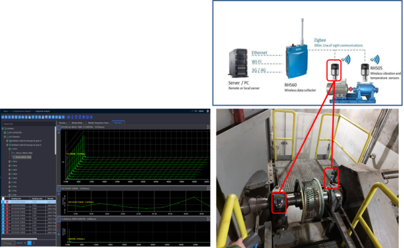Select the MDH tree item
Image resolution: width=404 pixels, height=248 pixels.
(x=15, y=174)
